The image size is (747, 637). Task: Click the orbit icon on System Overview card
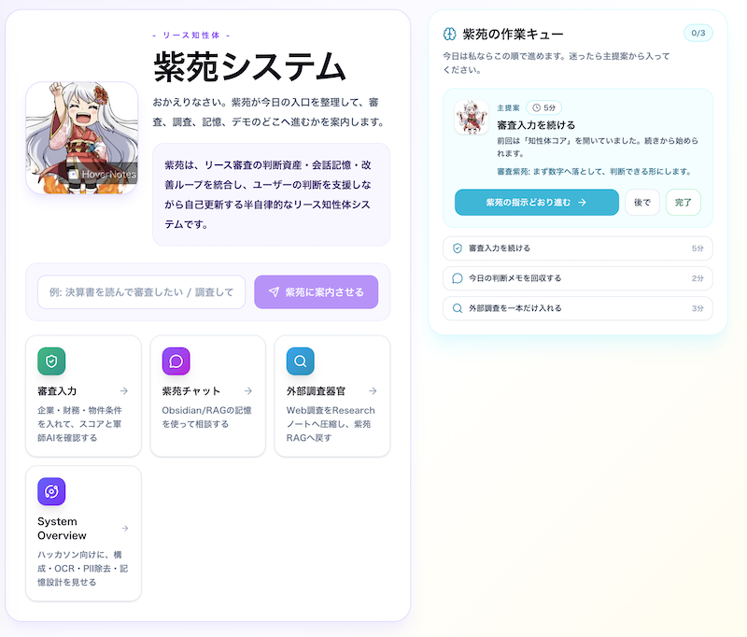click(x=51, y=491)
